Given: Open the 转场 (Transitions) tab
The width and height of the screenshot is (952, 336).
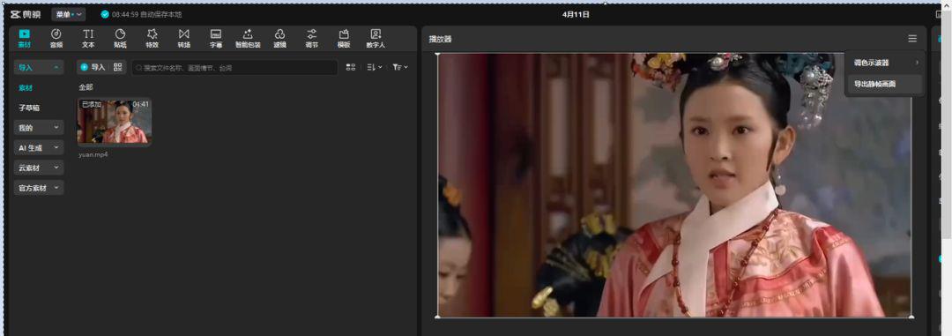Looking at the screenshot, I should [x=184, y=38].
